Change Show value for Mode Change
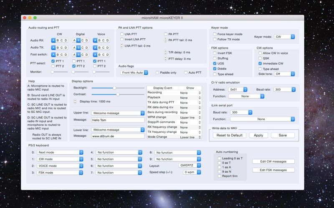334x208 pixels. 190,137
